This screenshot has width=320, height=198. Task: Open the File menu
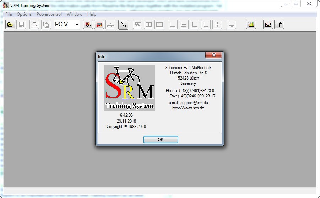[9, 14]
